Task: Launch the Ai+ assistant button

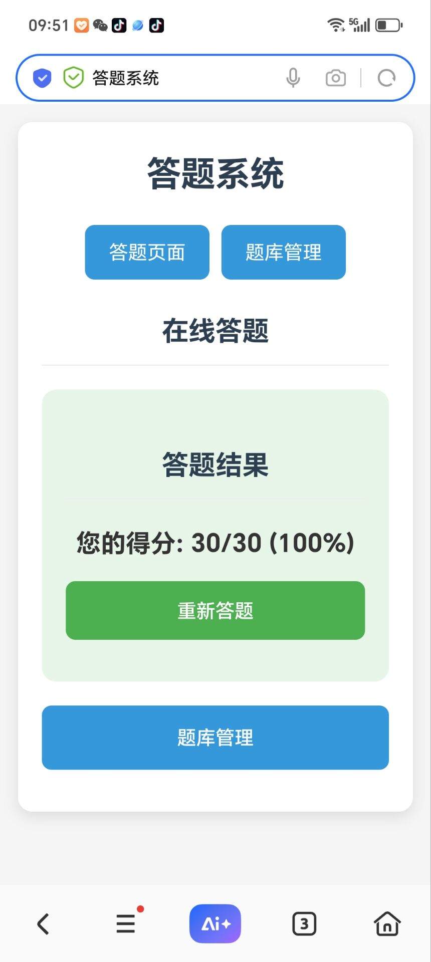Action: point(215,923)
